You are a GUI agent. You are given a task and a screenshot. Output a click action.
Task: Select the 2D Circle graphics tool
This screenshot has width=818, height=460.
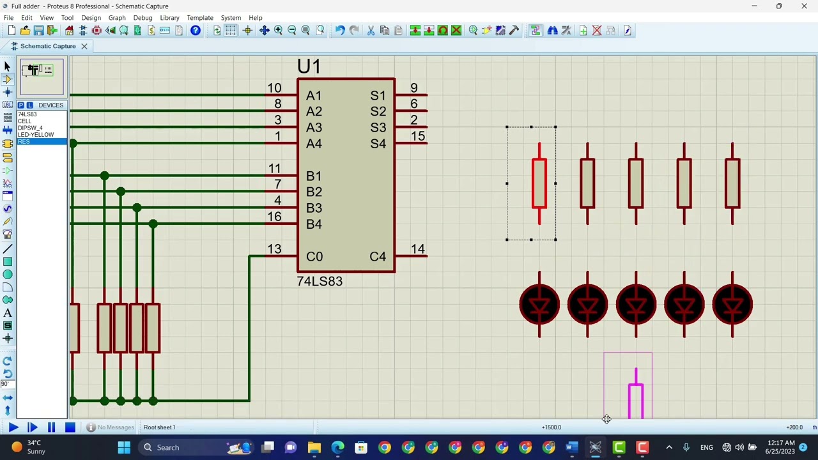coord(8,274)
